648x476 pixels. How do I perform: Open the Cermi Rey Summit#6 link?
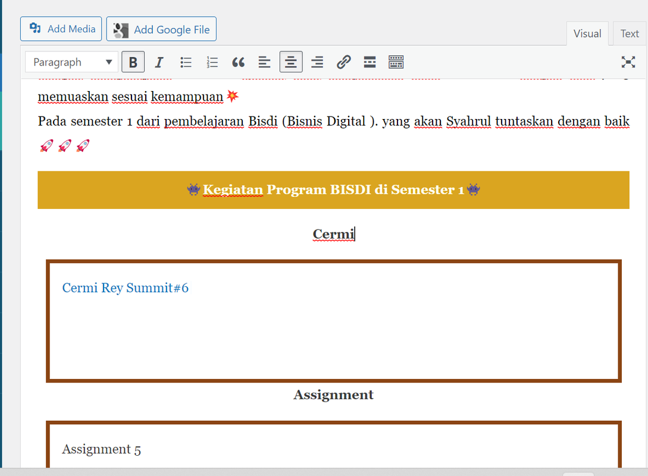pyautogui.click(x=125, y=287)
